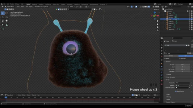
Task: Enable the Hair Dynamics checkbox
Action: 166,77
